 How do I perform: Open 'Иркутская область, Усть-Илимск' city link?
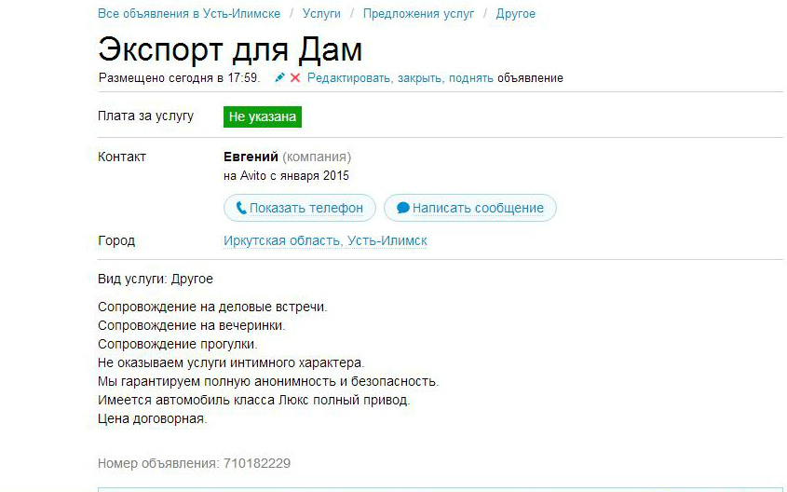(325, 241)
